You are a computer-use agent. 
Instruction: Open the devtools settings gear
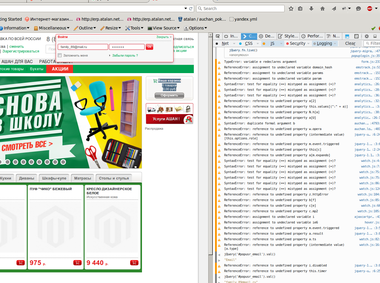[x=367, y=36]
